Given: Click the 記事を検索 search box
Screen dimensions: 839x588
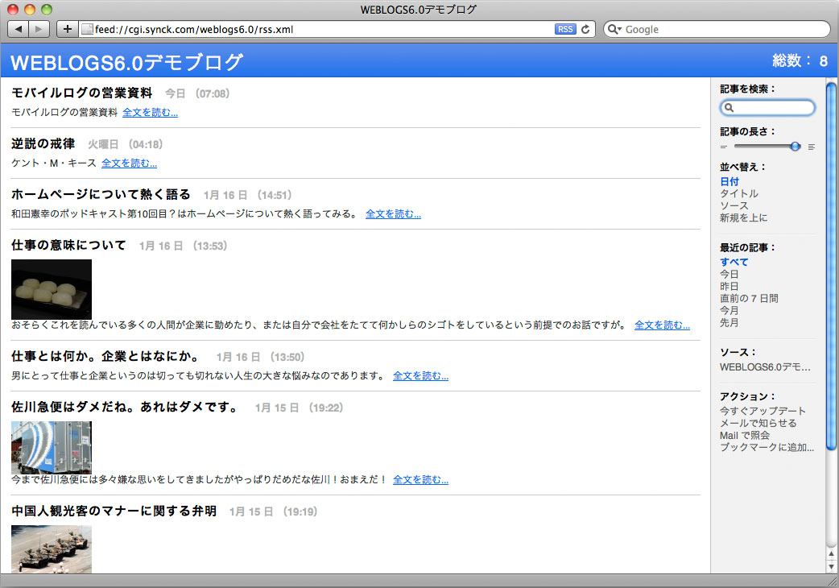Looking at the screenshot, I should point(767,108).
